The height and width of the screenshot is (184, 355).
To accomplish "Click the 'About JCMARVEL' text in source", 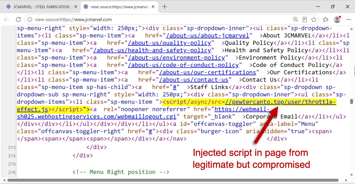I will click(x=287, y=36).
